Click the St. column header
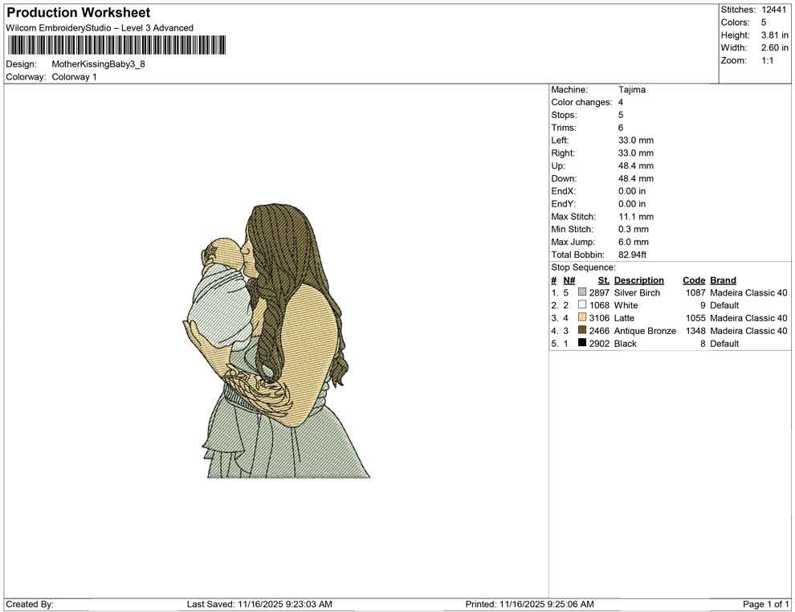The height and width of the screenshot is (612, 795). pyautogui.click(x=604, y=280)
